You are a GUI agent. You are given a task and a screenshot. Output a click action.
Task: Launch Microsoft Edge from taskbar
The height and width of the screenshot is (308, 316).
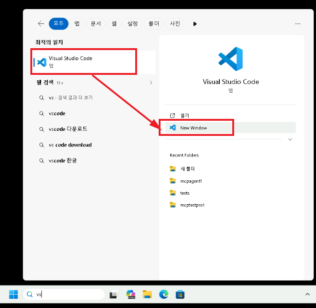pos(164,295)
